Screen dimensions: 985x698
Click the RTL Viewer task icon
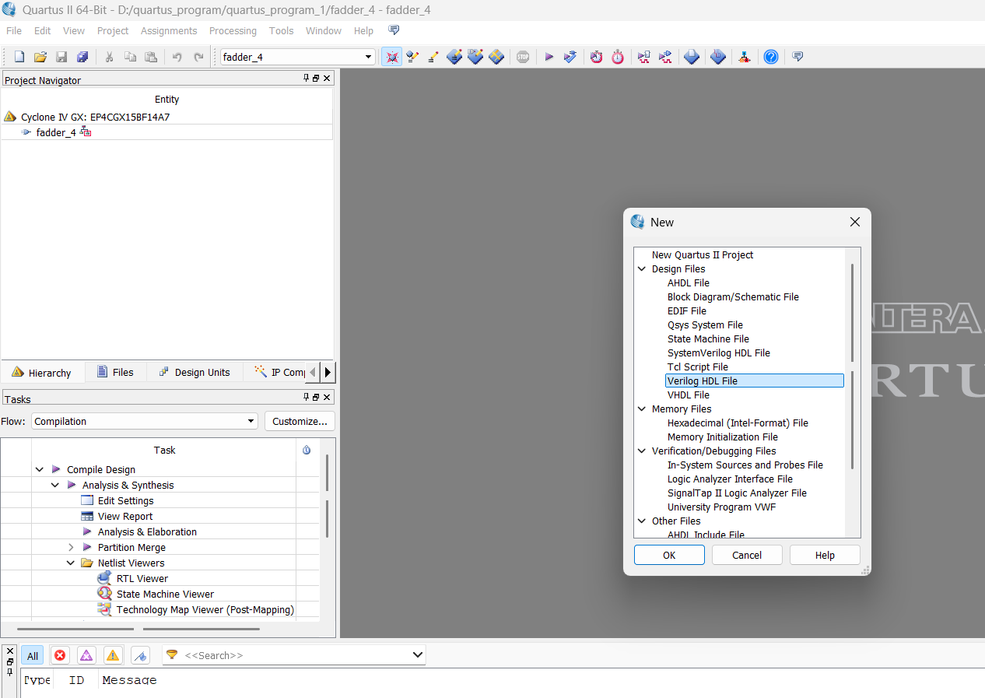coord(104,578)
